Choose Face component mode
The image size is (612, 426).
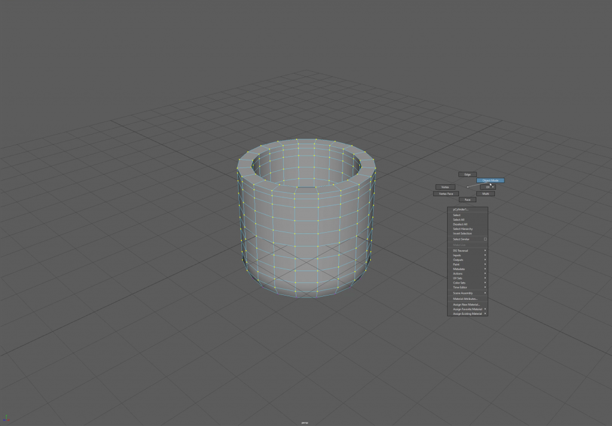pos(467,199)
